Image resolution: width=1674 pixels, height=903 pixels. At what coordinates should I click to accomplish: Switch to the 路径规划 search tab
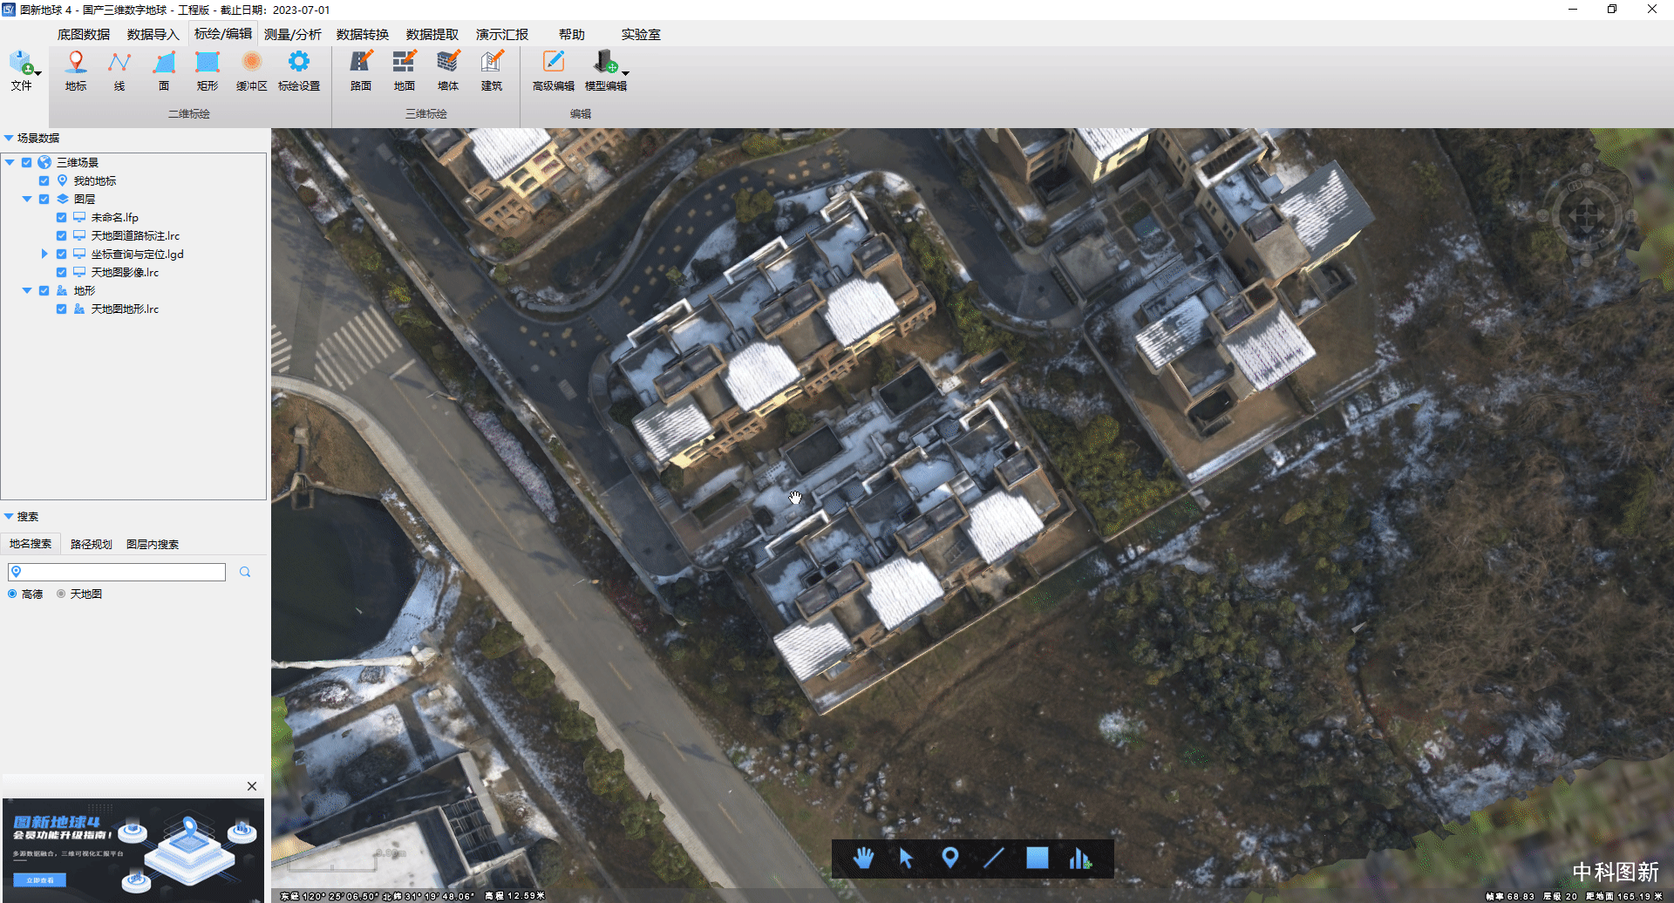(x=92, y=544)
